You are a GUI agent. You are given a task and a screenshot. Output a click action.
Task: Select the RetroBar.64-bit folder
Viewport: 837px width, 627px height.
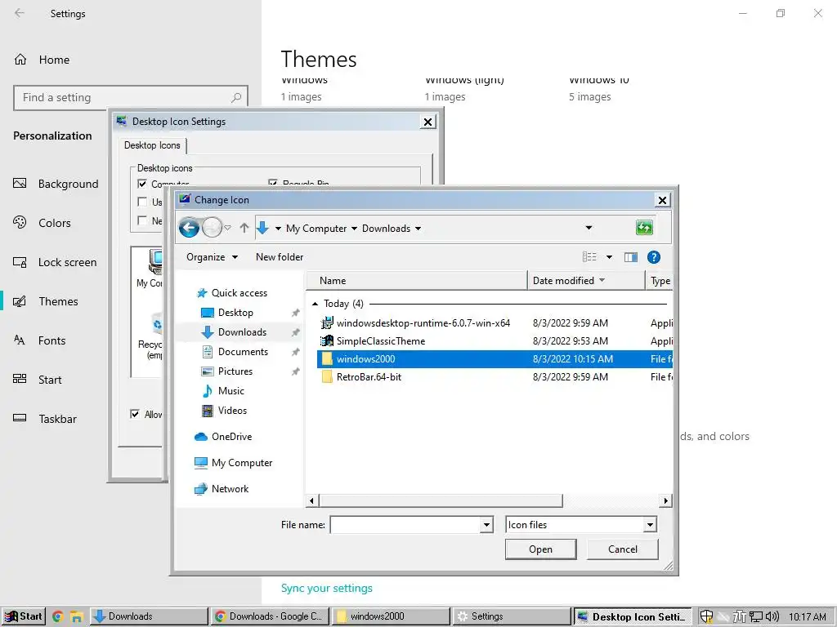coord(369,377)
